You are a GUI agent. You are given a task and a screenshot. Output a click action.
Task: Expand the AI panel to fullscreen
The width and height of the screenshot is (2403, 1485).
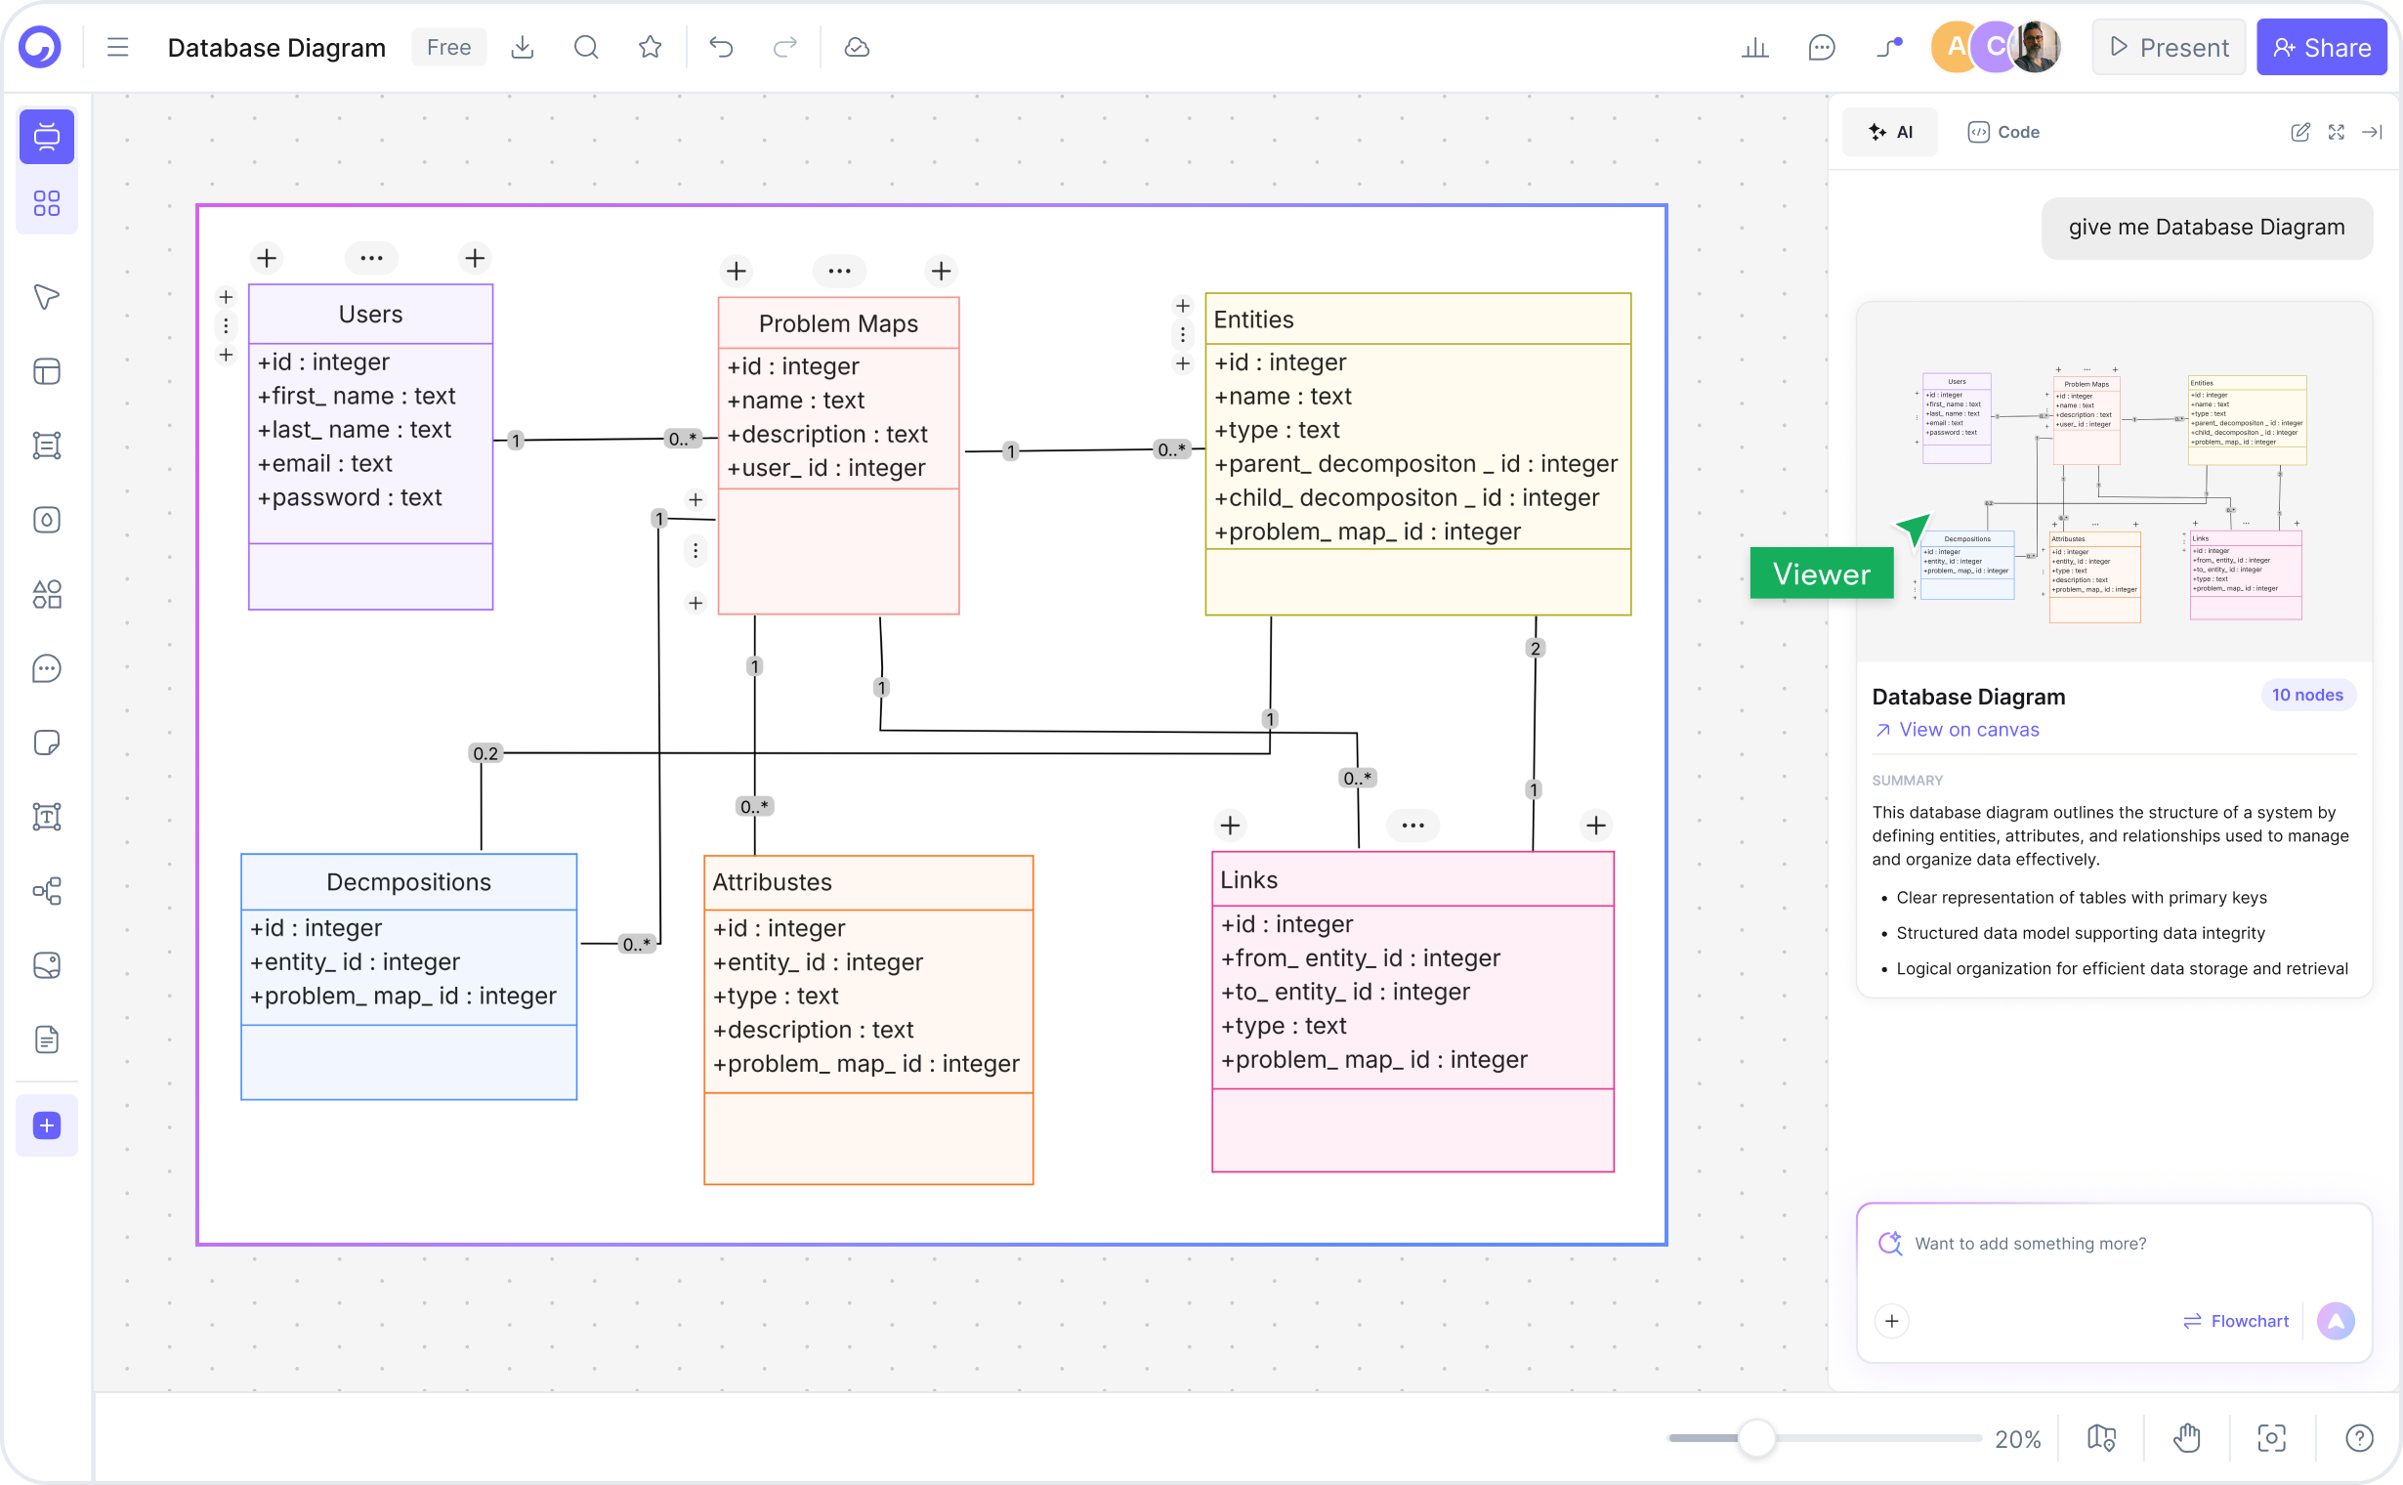click(x=2337, y=132)
